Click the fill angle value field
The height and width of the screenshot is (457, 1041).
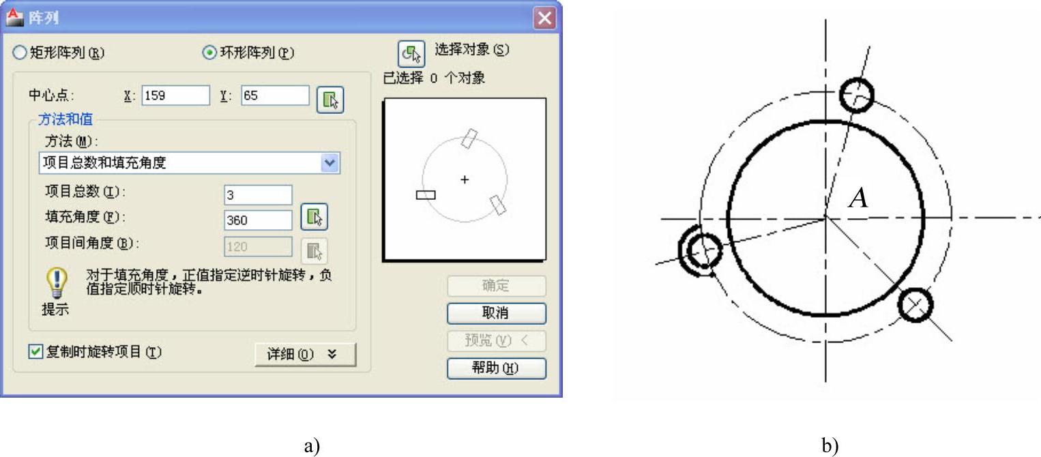click(x=259, y=220)
